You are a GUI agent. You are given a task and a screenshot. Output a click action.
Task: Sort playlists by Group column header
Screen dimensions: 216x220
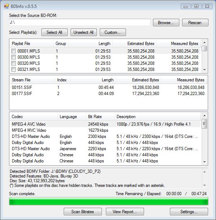(x=61, y=44)
